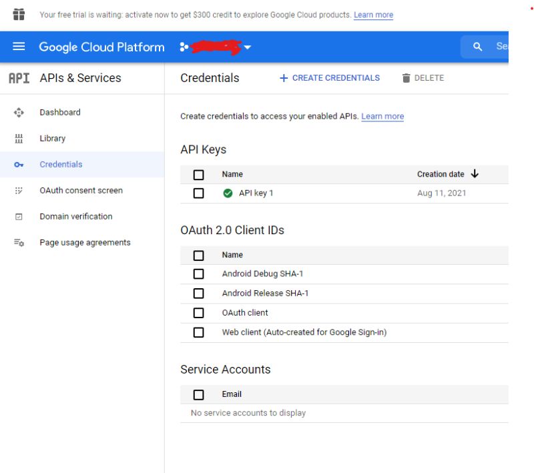
Task: Click API Keys Name column header
Action: coord(232,174)
